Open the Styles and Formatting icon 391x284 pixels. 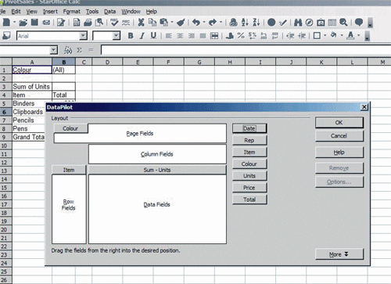[x=6, y=36]
